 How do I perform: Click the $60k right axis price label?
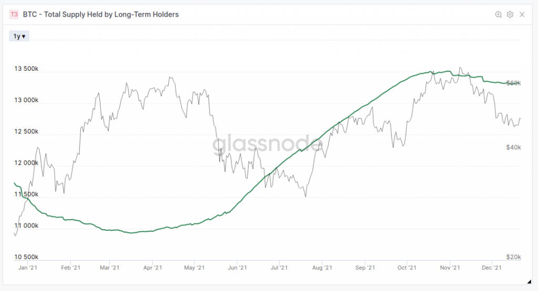513,83
